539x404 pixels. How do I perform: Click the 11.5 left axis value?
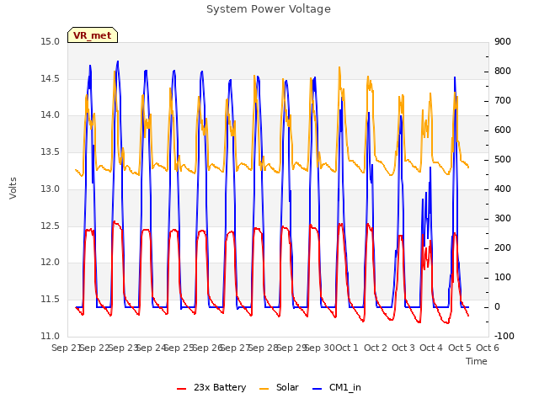pos(51,300)
